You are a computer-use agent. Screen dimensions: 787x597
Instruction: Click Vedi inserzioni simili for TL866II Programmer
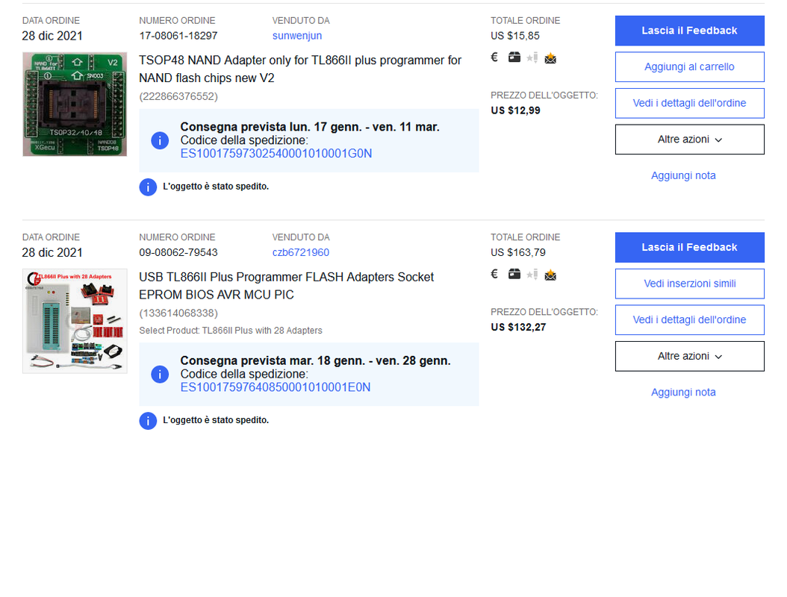coord(689,284)
